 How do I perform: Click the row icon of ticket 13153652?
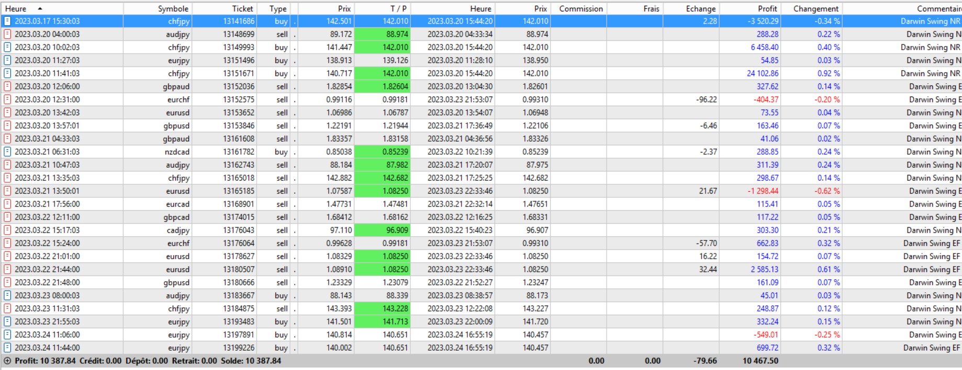[x=7, y=112]
